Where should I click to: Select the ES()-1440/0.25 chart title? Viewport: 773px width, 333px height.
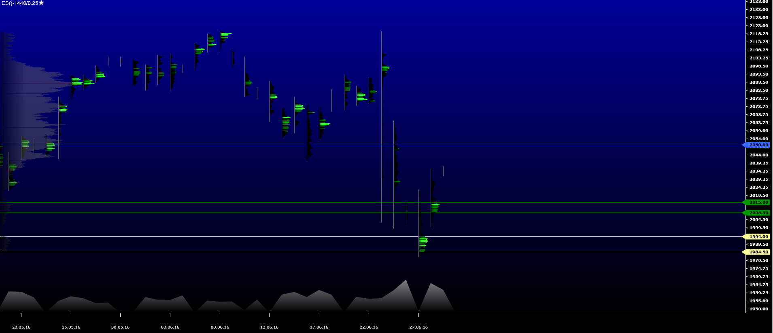pyautogui.click(x=19, y=3)
